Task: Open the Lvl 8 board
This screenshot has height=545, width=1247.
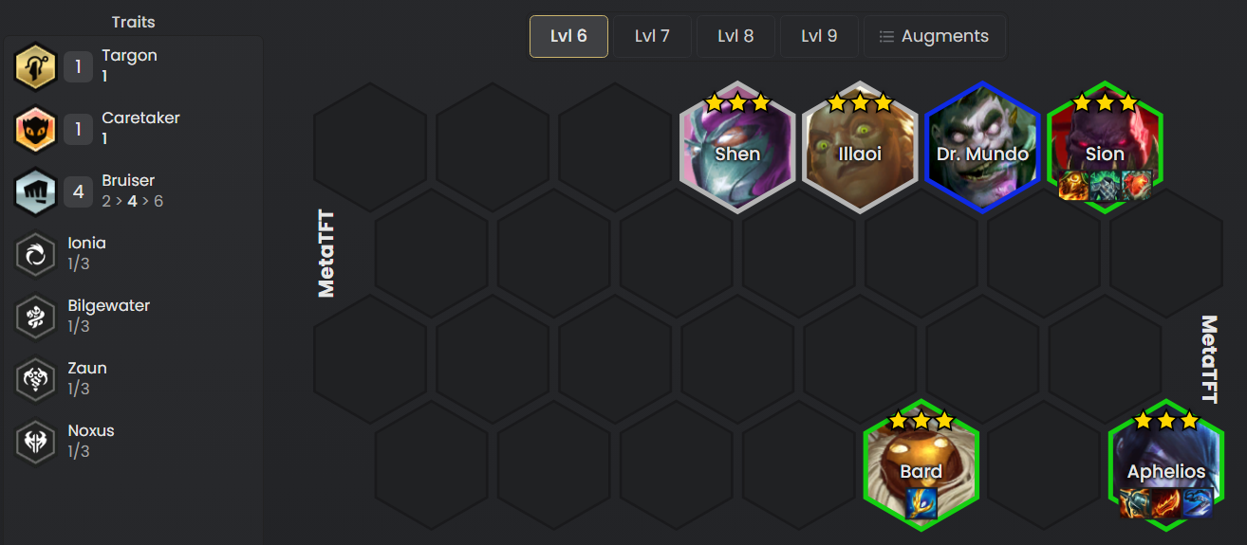Action: click(735, 36)
